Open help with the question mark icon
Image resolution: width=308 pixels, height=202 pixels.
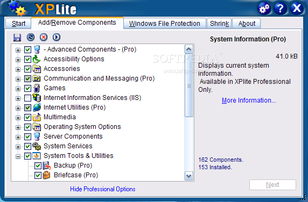(x=281, y=9)
